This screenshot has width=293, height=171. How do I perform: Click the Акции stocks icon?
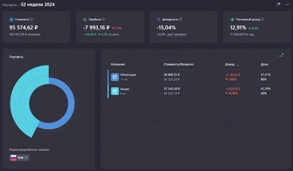(x=115, y=91)
